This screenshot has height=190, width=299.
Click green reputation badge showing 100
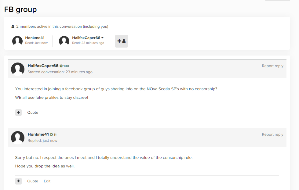point(64,66)
